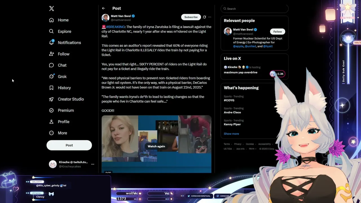The width and height of the screenshot is (361, 203).
Task: Open the #BREAKING hashtag link
Action: (x=115, y=27)
